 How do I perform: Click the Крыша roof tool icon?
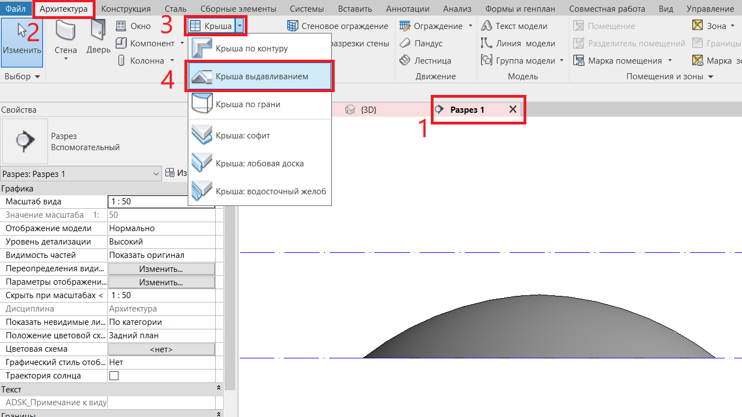[x=196, y=26]
